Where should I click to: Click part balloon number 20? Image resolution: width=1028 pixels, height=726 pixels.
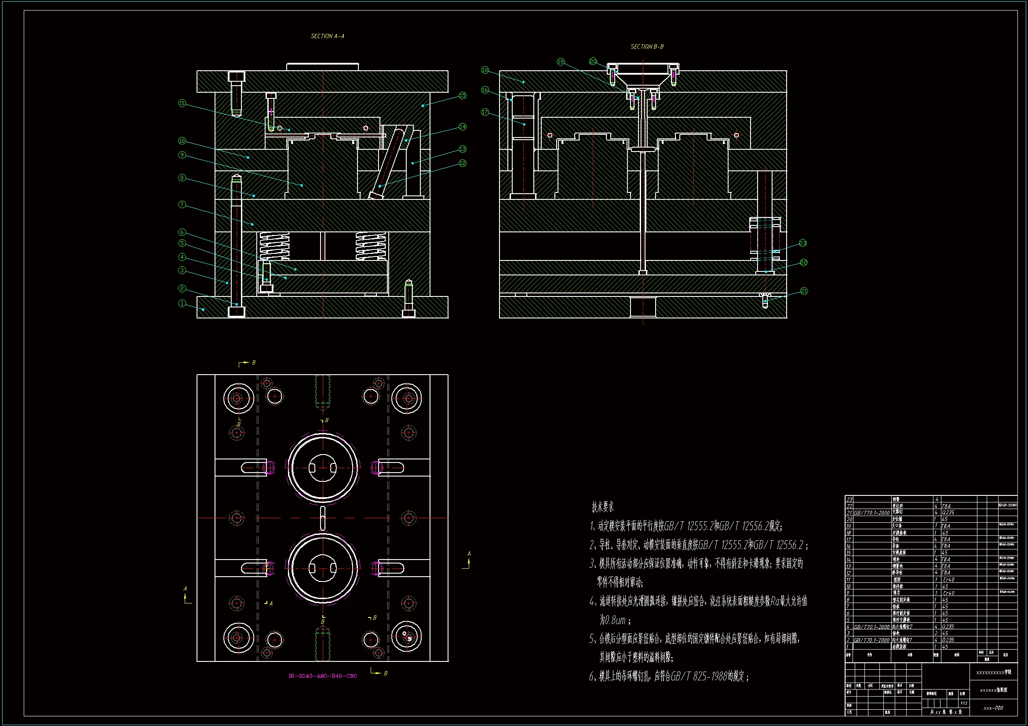point(593,61)
